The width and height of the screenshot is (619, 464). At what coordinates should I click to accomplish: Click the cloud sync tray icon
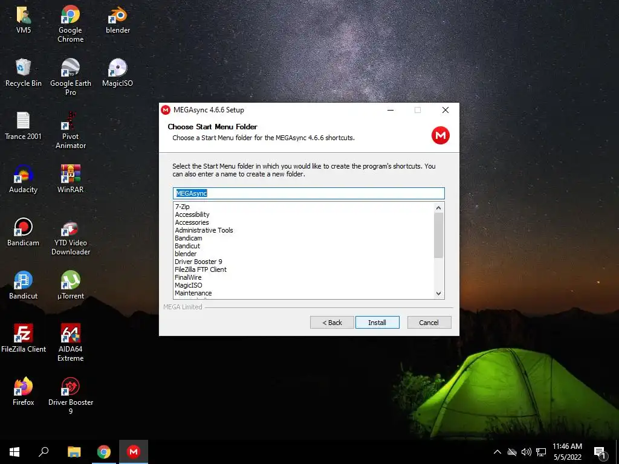(x=511, y=452)
